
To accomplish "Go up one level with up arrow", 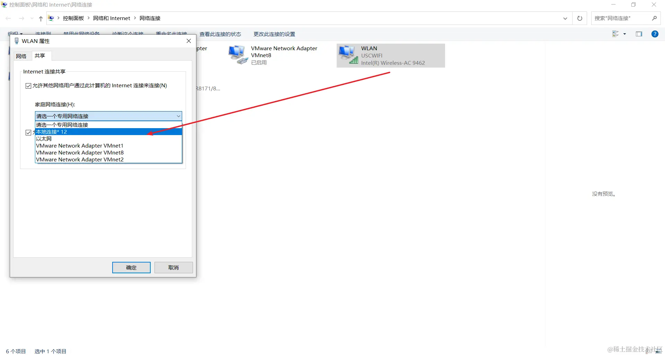I will tap(41, 18).
